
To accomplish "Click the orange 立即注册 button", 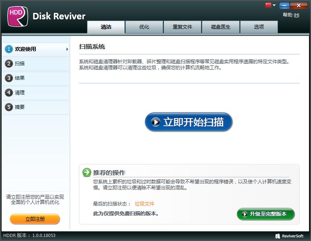I will (x=35, y=219).
